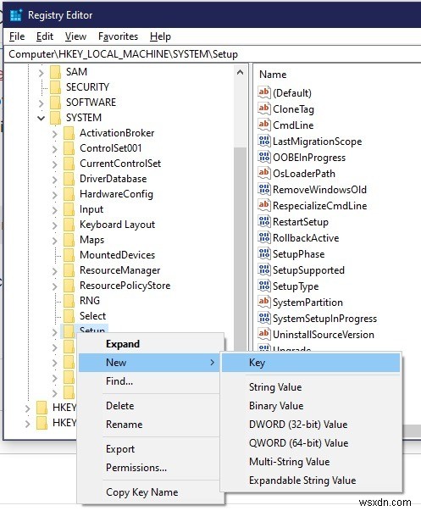Expand the SAM key node
This screenshot has width=421, height=511.
(x=41, y=73)
